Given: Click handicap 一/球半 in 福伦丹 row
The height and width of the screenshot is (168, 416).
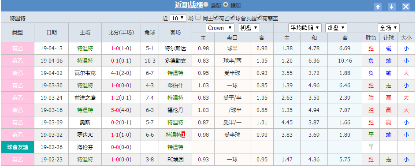Looking at the screenshot, I should pyautogui.click(x=232, y=110).
